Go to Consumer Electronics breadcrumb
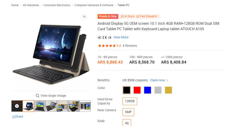Image resolution: width=232 pixels, height=126 pixels. (x=57, y=5)
